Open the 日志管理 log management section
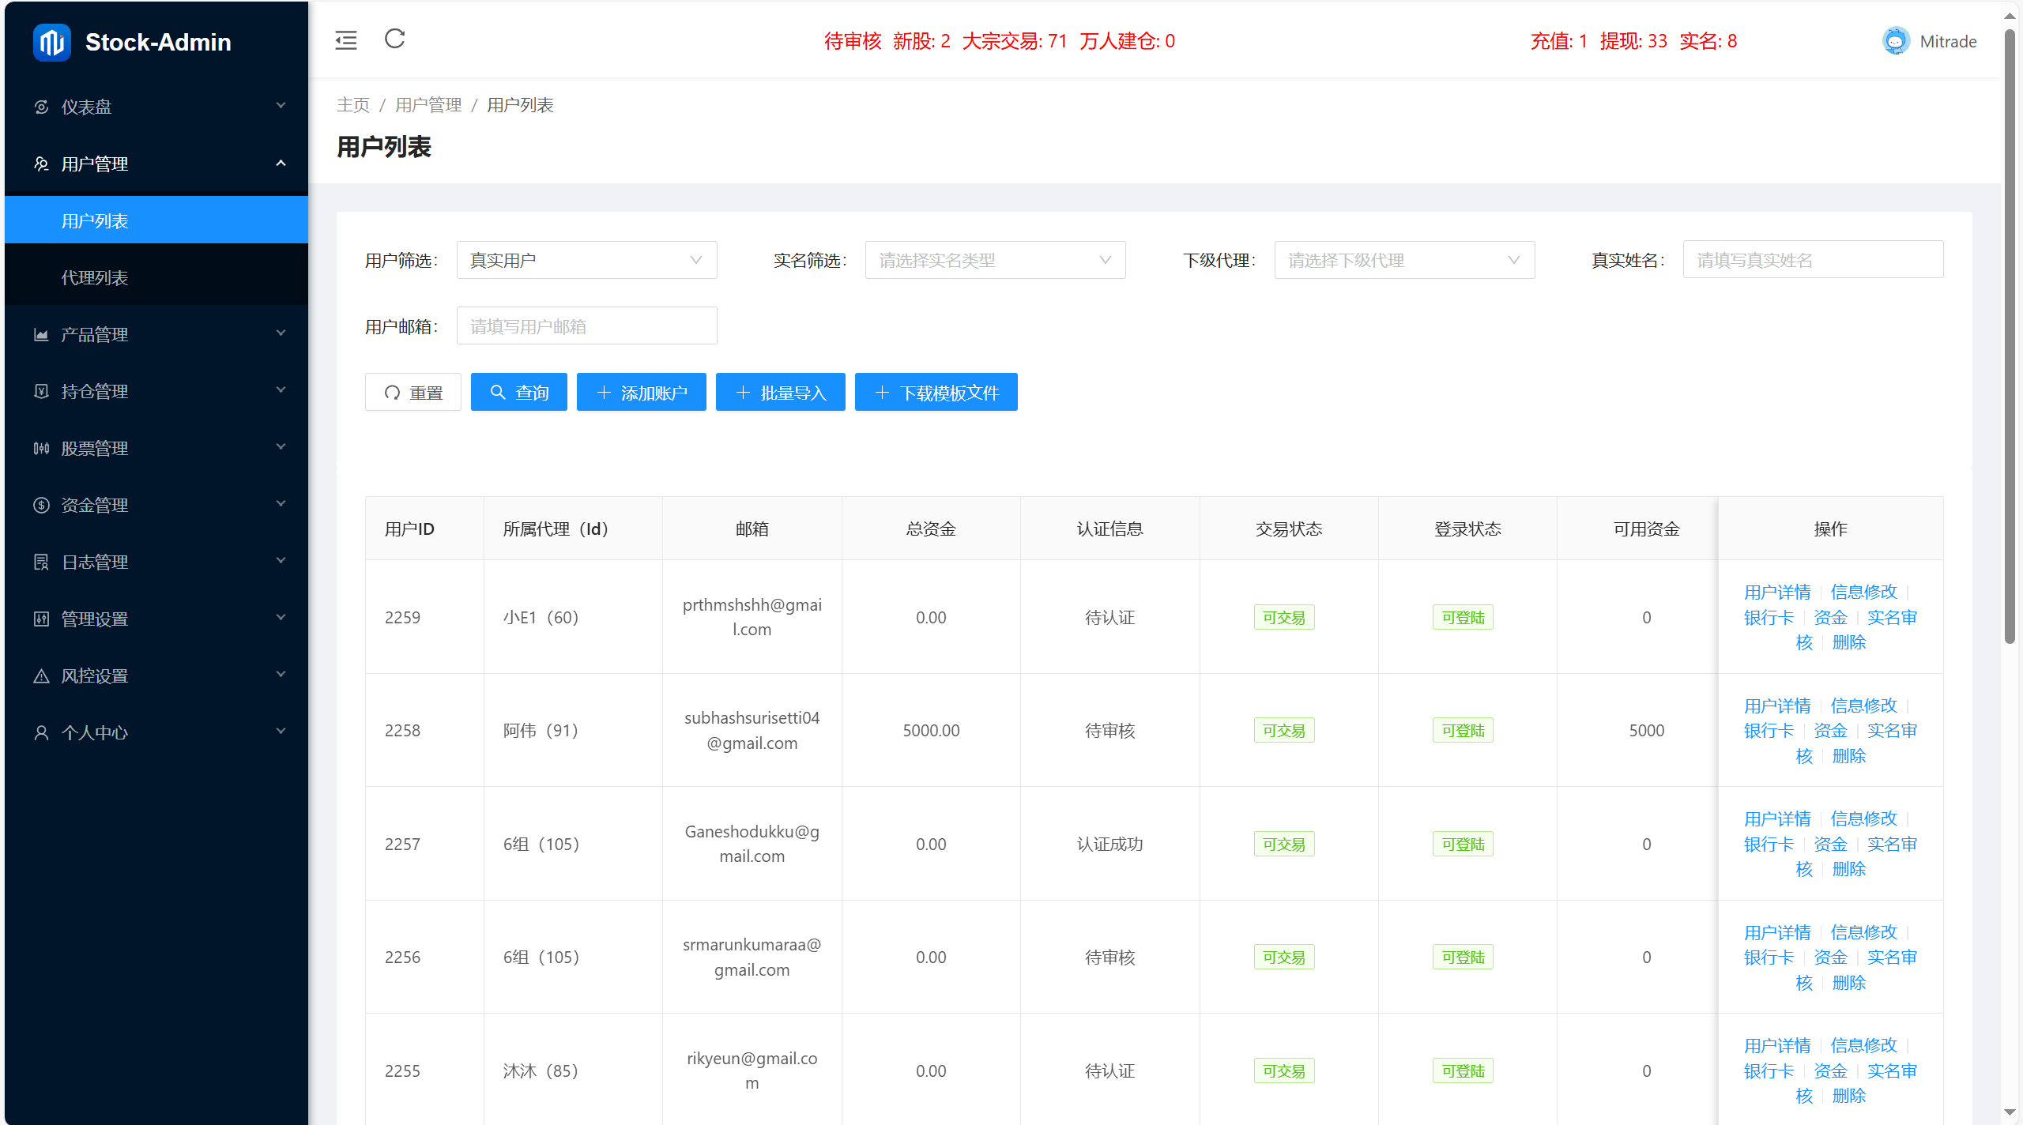 click(94, 562)
